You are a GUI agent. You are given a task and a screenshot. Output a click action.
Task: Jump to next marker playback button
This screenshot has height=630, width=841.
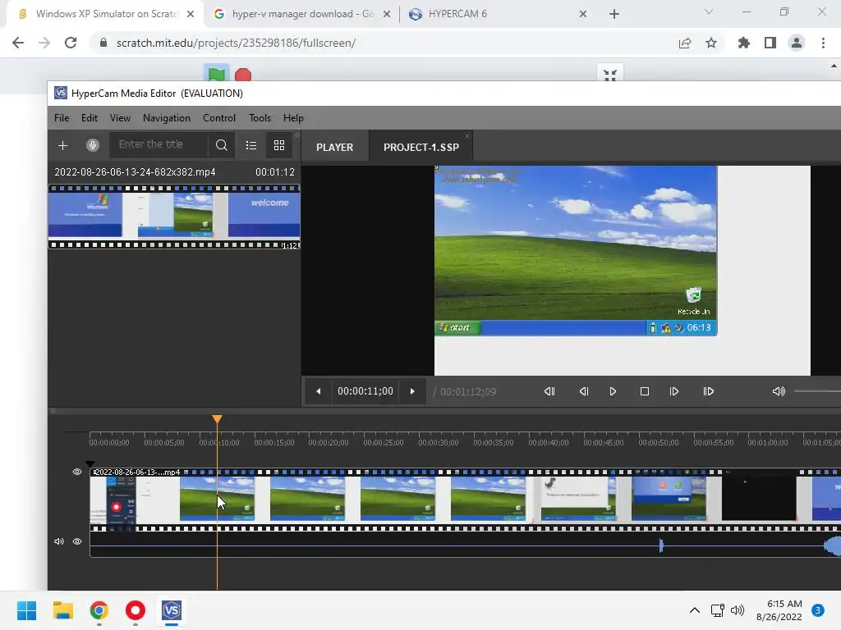coord(709,391)
